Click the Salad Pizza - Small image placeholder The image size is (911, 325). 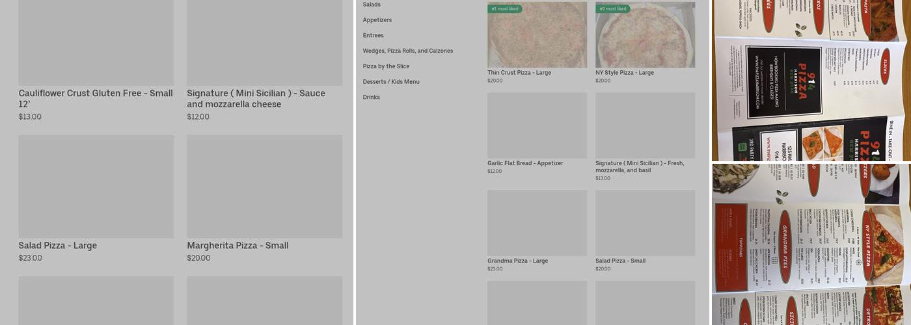[x=645, y=223]
